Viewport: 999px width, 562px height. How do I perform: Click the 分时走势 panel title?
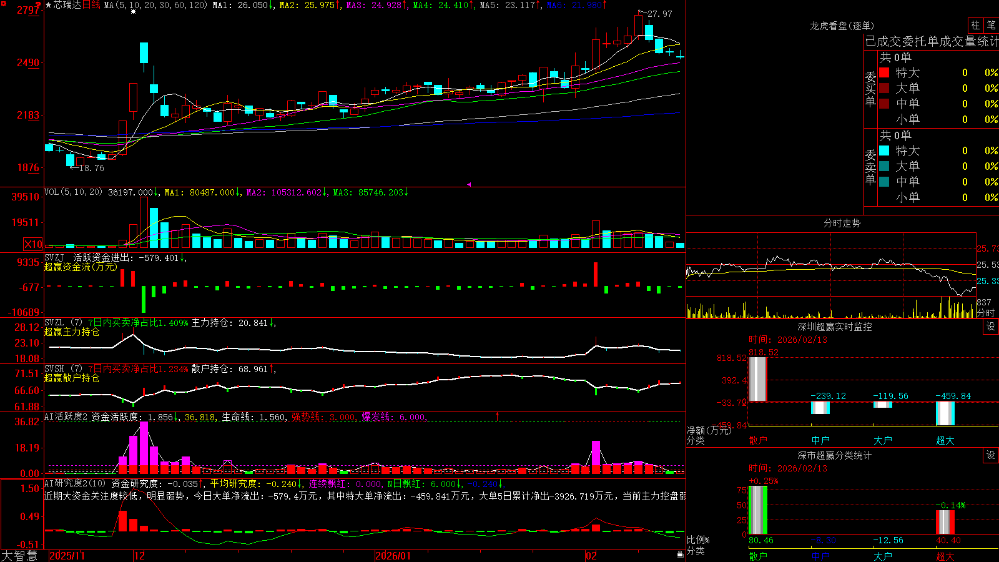point(842,223)
